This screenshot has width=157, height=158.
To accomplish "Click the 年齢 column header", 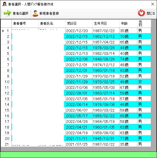I will [128, 23].
